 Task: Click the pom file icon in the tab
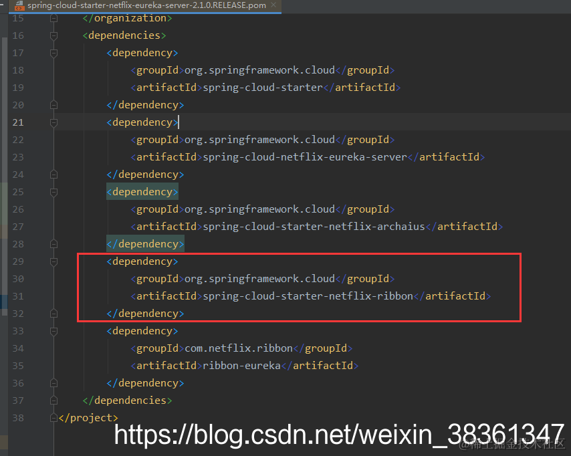point(19,5)
